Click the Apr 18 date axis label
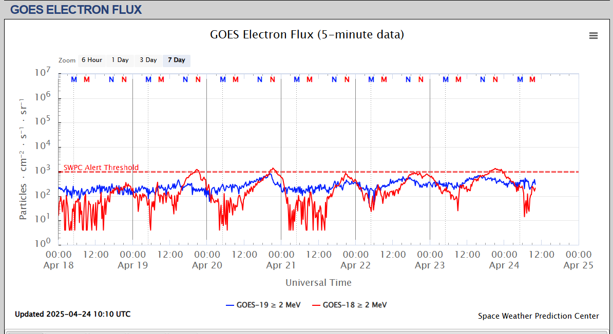This screenshot has height=334, width=613. (x=59, y=265)
